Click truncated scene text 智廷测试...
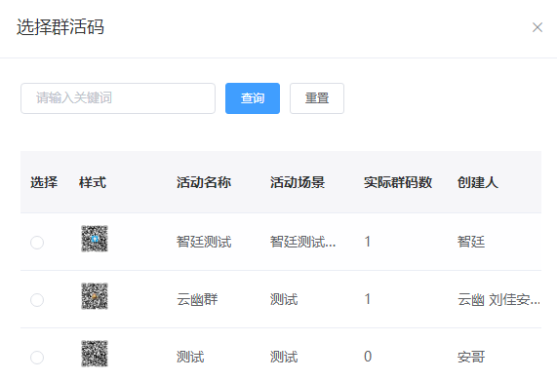Screen dimensions: 557x380 click(x=302, y=242)
